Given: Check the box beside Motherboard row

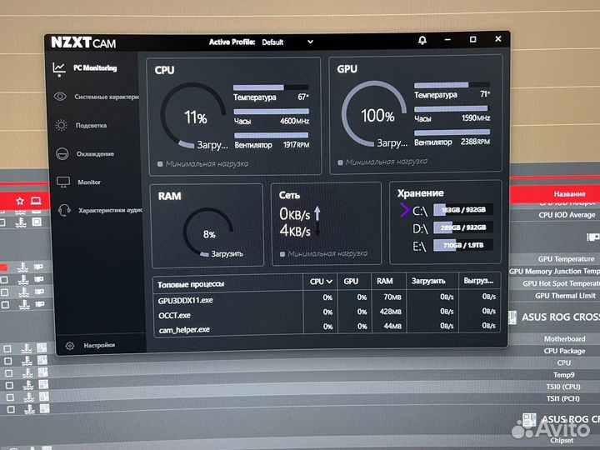Looking at the screenshot, I should [7, 348].
